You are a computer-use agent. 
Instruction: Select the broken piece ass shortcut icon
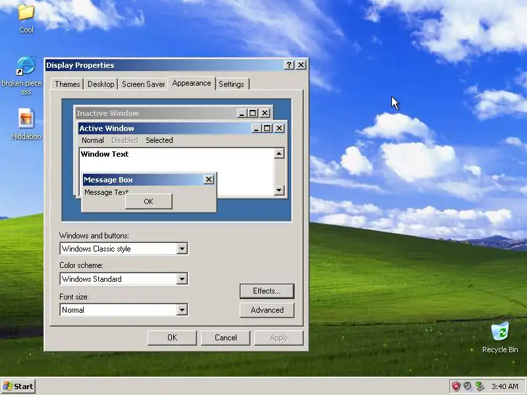tap(26, 65)
